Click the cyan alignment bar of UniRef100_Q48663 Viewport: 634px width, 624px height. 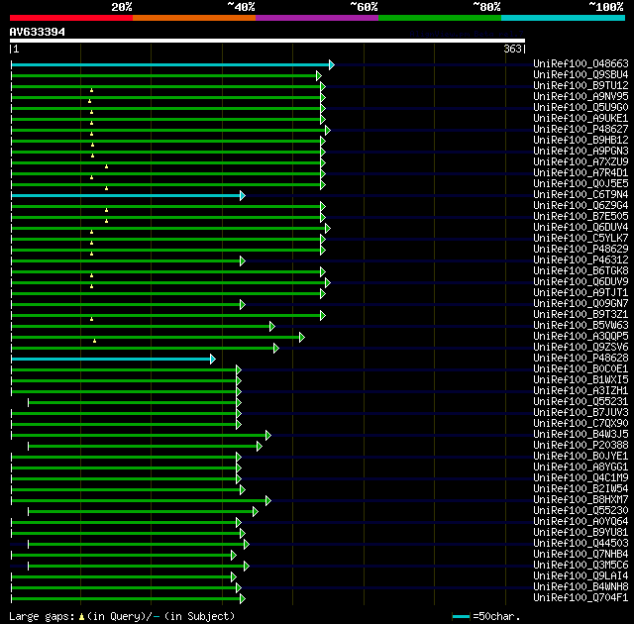pyautogui.click(x=170, y=64)
